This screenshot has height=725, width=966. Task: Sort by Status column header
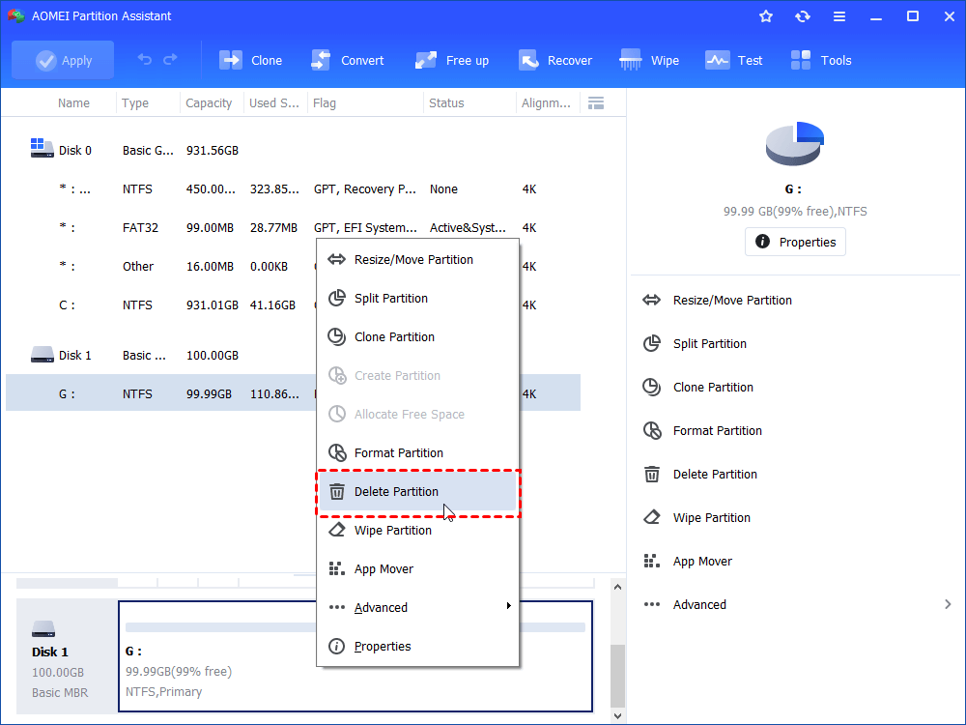click(x=446, y=103)
